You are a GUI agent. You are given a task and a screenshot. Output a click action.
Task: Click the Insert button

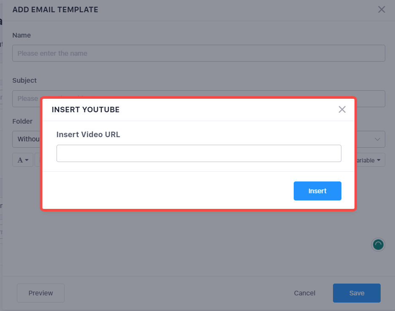click(317, 191)
